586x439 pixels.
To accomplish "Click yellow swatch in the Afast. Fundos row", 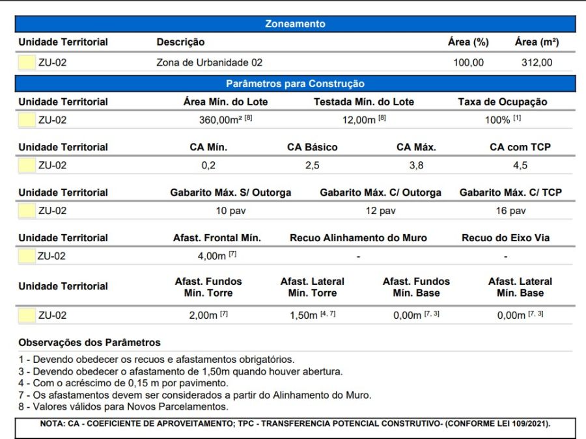I will (x=27, y=315).
